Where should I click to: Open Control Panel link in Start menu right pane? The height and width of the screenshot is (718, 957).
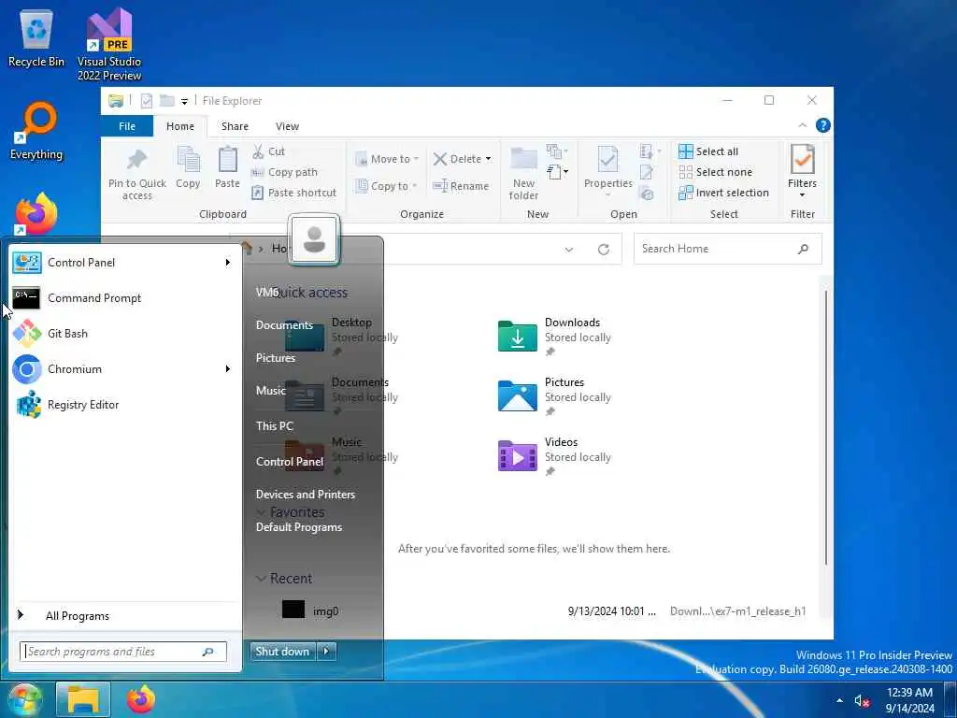click(x=290, y=462)
